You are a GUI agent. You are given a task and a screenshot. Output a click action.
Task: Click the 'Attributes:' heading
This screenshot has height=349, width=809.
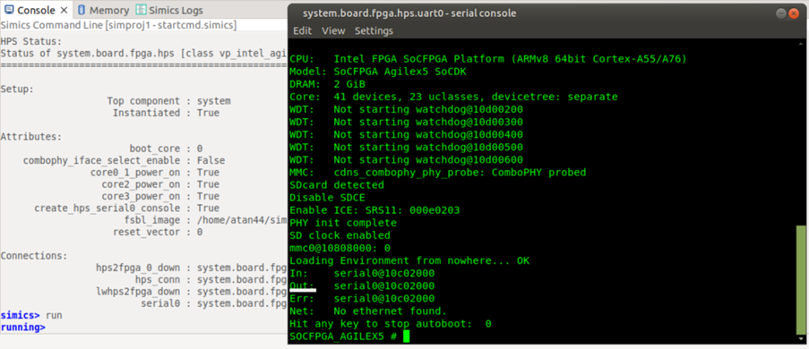click(31, 137)
